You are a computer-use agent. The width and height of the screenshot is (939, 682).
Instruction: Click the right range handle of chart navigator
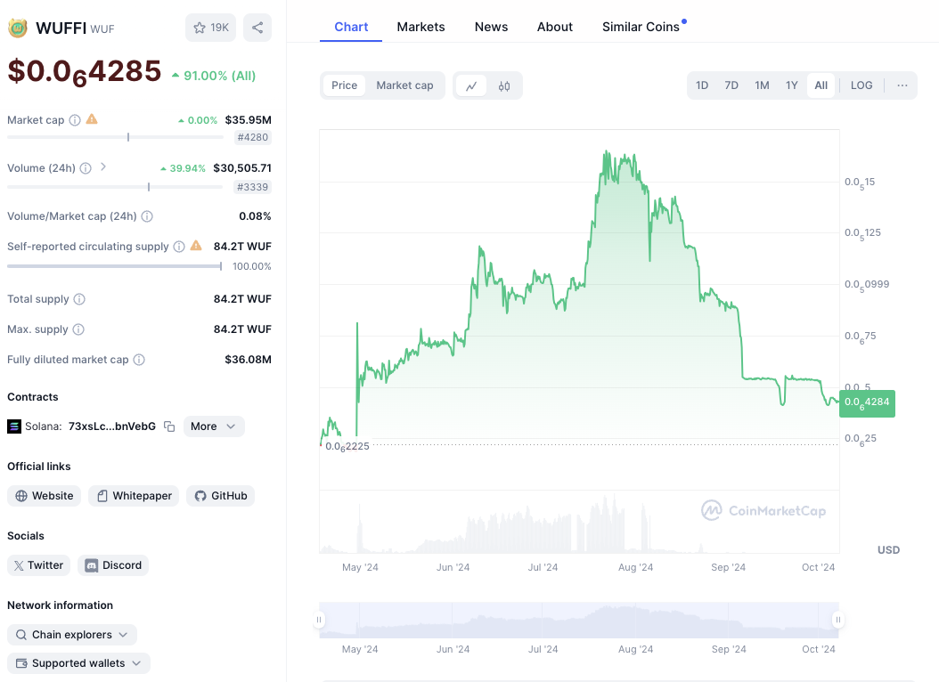[838, 620]
